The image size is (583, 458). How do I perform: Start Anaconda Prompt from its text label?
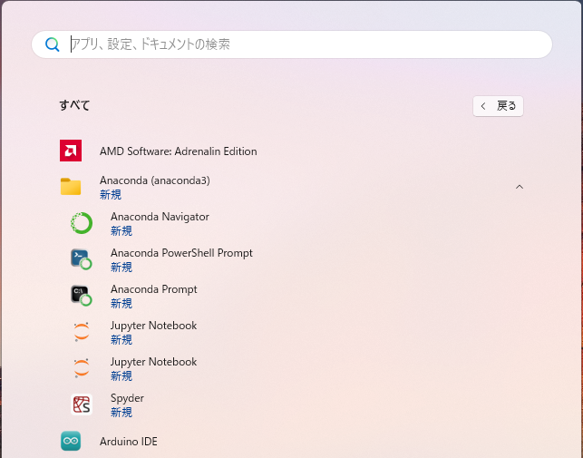pos(153,289)
